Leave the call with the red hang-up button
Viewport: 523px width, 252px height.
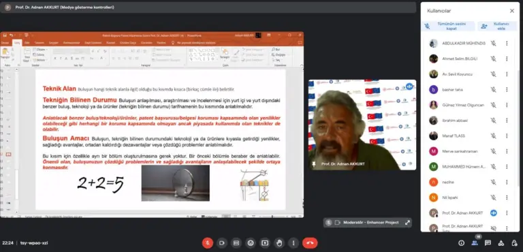tap(310, 243)
